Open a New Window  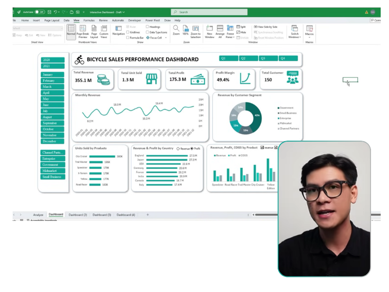pyautogui.click(x=210, y=29)
